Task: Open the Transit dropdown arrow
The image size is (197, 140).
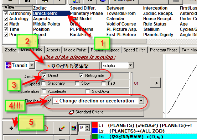Action: [32, 65]
